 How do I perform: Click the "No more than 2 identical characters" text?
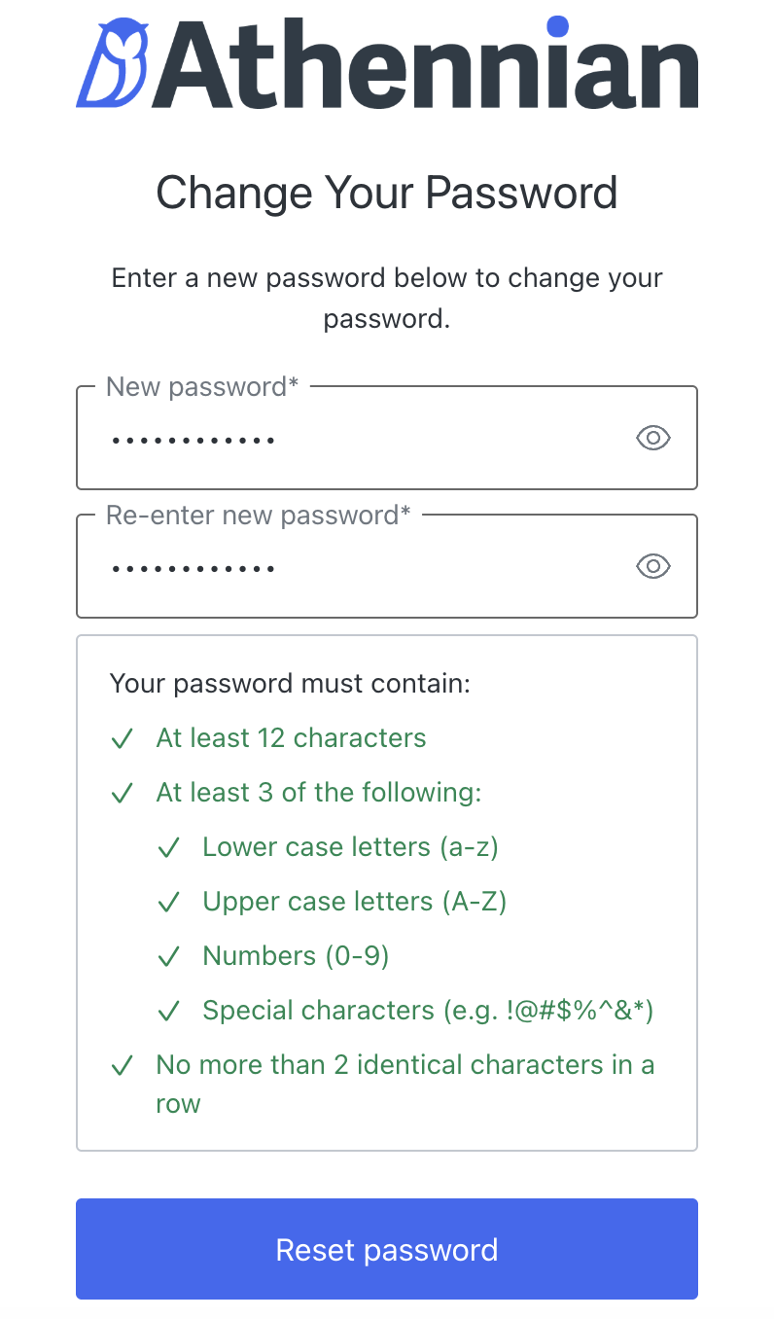[x=405, y=1065]
